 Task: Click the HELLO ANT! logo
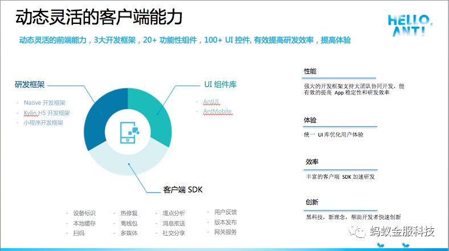pyautogui.click(x=410, y=26)
